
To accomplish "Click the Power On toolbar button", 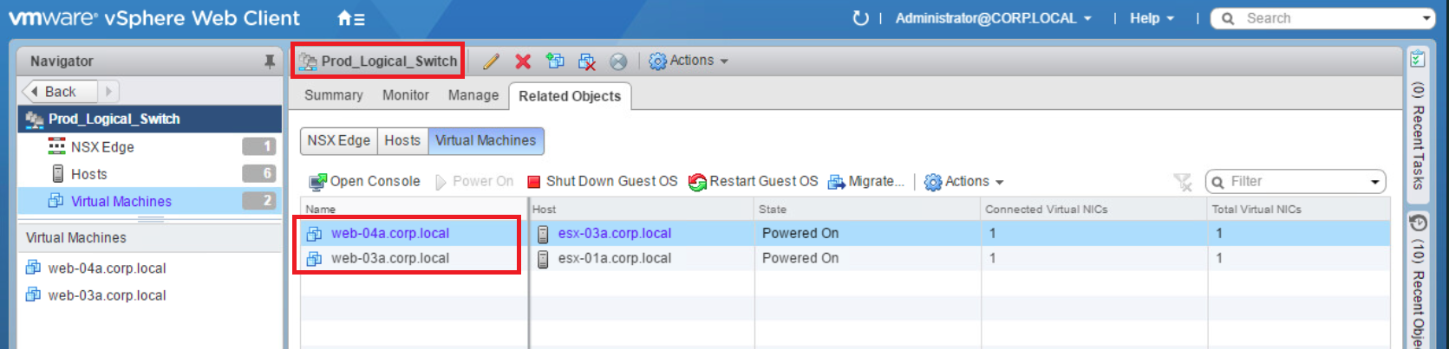I will pyautogui.click(x=474, y=181).
